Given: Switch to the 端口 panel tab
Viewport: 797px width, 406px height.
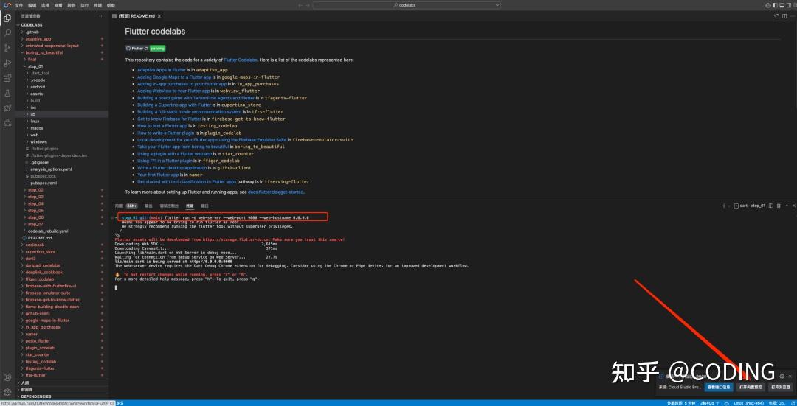Looking at the screenshot, I should [205, 206].
